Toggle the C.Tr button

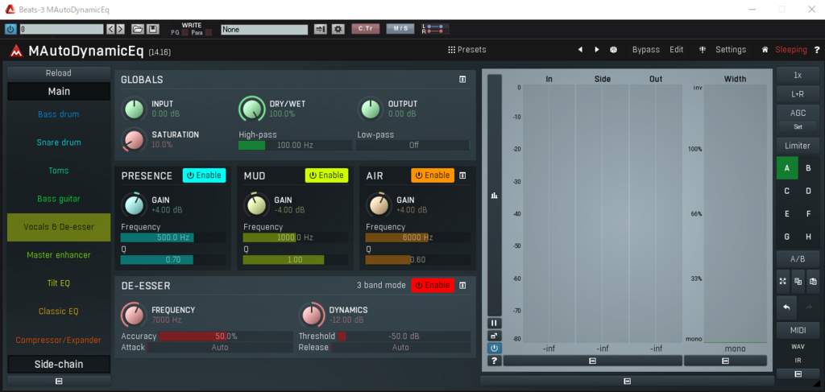click(x=366, y=29)
